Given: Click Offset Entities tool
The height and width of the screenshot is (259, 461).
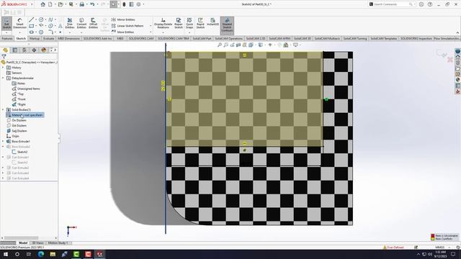Looking at the screenshot, I should pyautogui.click(x=93, y=23).
